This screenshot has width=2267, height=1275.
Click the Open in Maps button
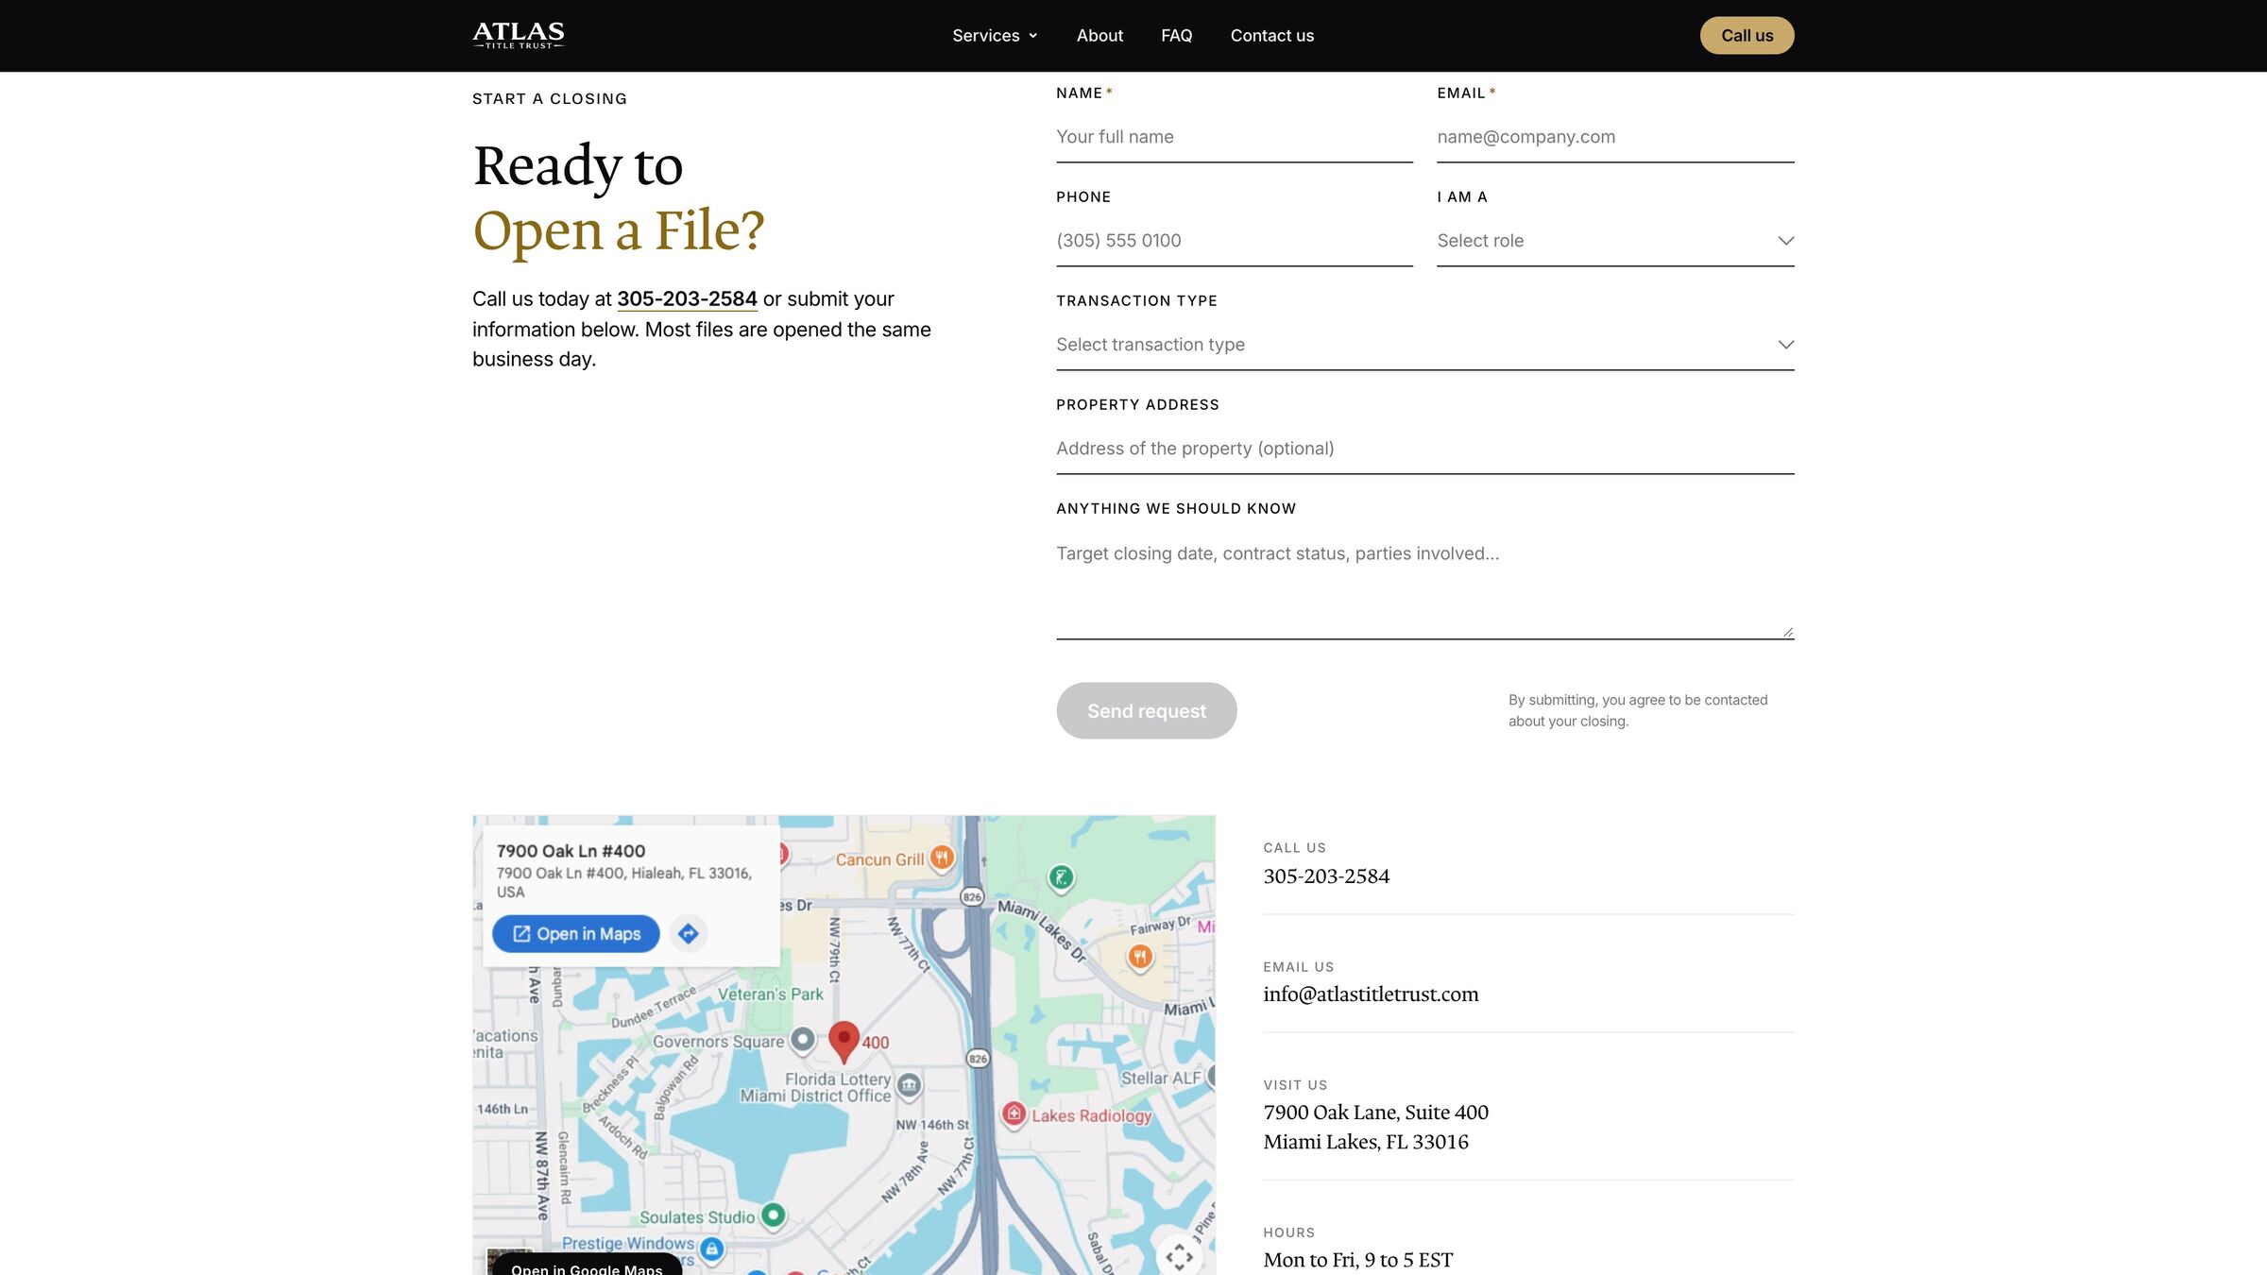(x=575, y=934)
